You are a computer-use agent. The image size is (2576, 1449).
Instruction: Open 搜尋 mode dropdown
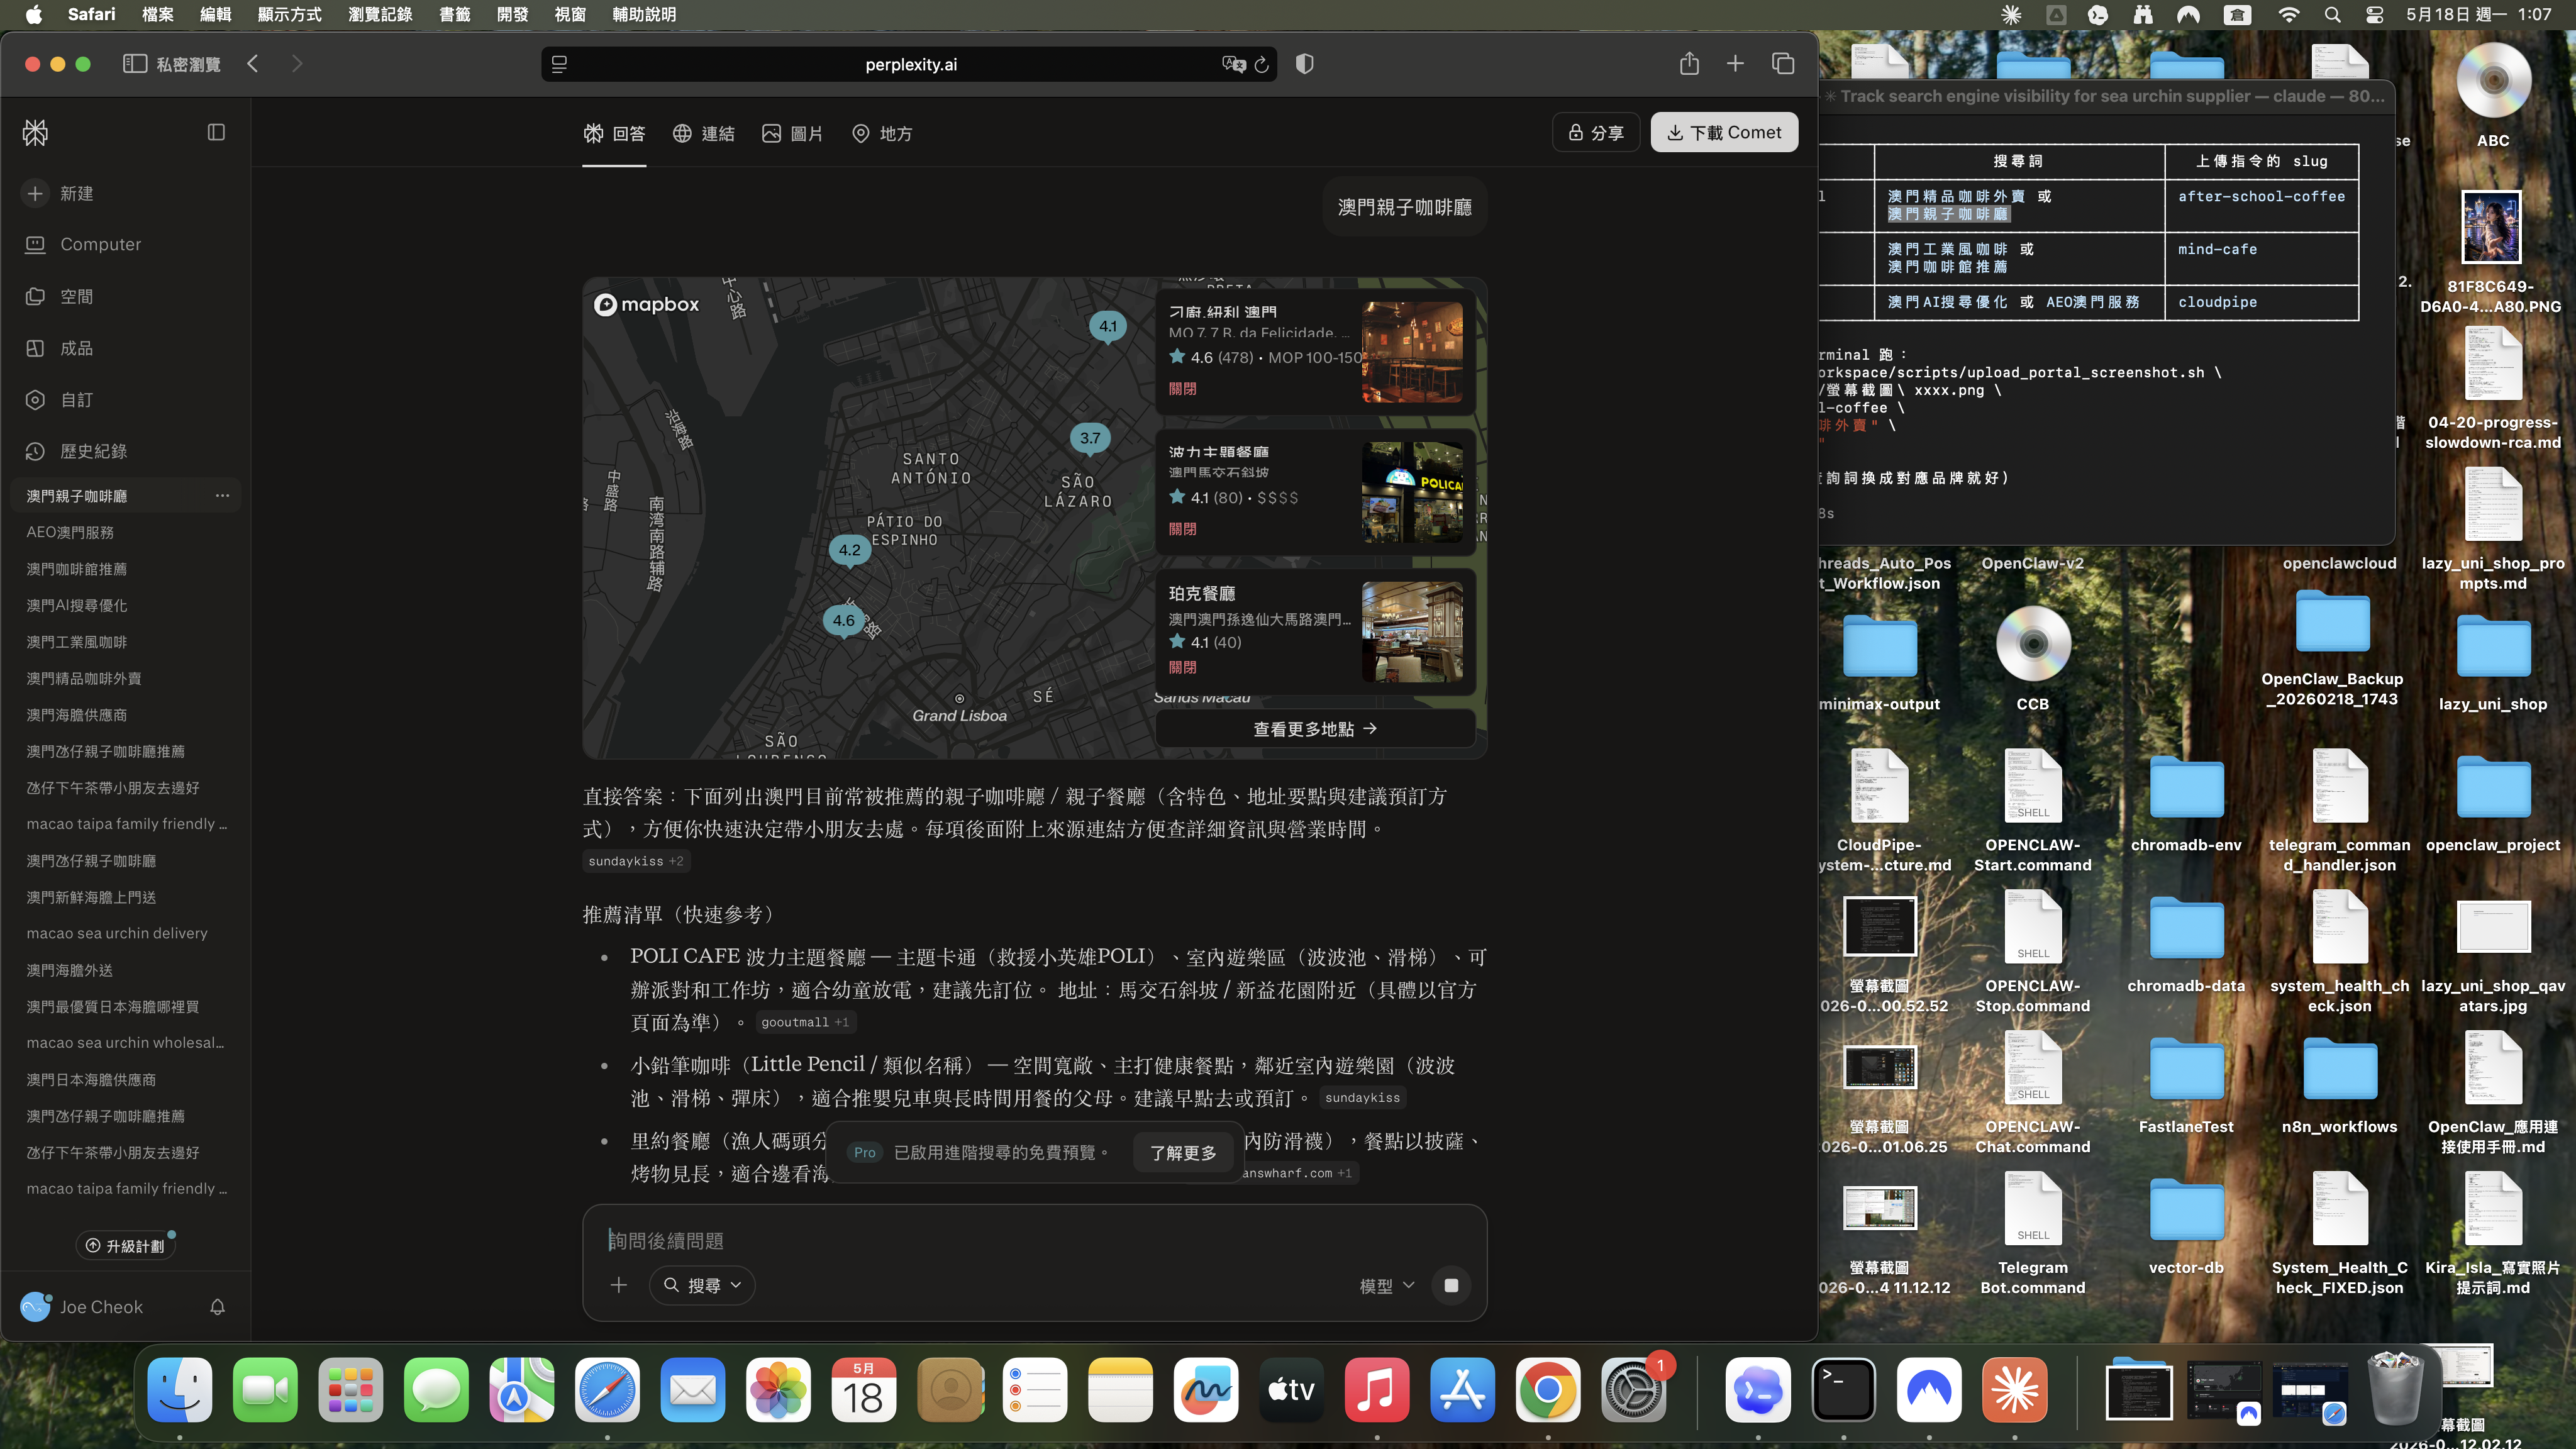click(702, 1285)
